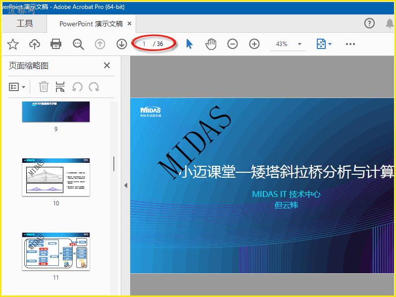The image size is (396, 297).
Task: Open the page extract/split scissors tool
Action: click(x=60, y=87)
